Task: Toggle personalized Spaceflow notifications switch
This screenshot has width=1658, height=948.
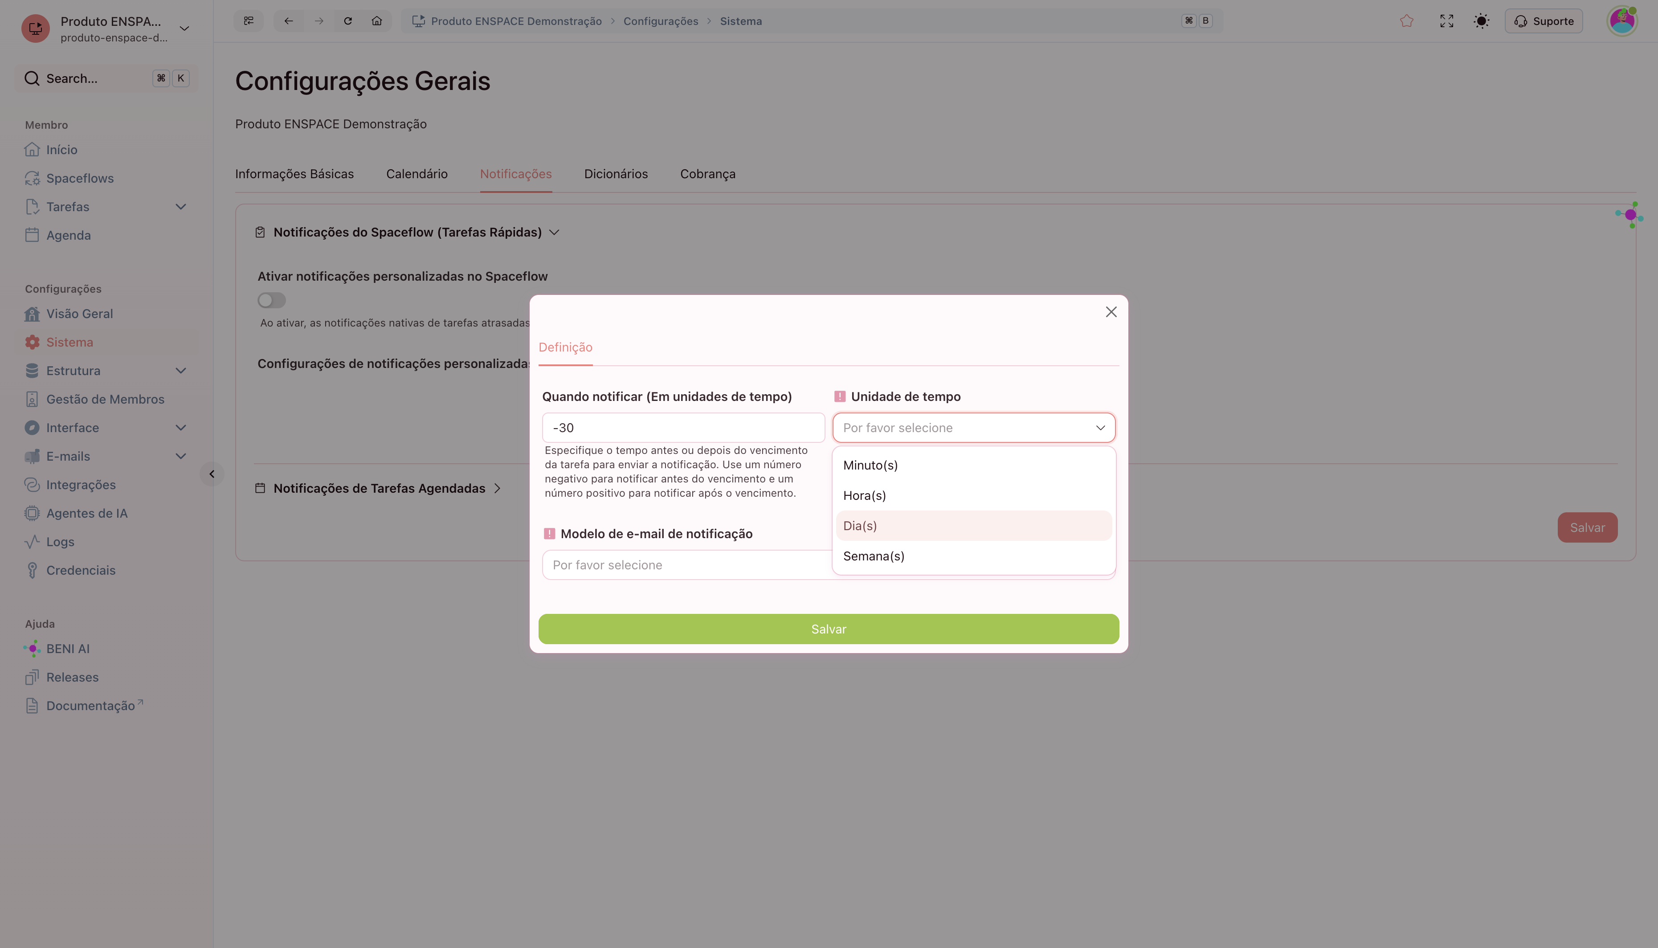Action: coord(271,300)
